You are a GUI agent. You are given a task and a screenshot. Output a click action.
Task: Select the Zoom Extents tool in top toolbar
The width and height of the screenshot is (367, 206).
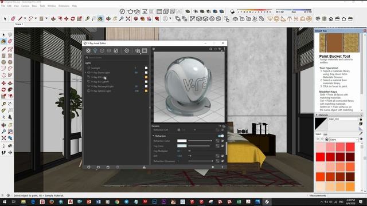(x=128, y=19)
